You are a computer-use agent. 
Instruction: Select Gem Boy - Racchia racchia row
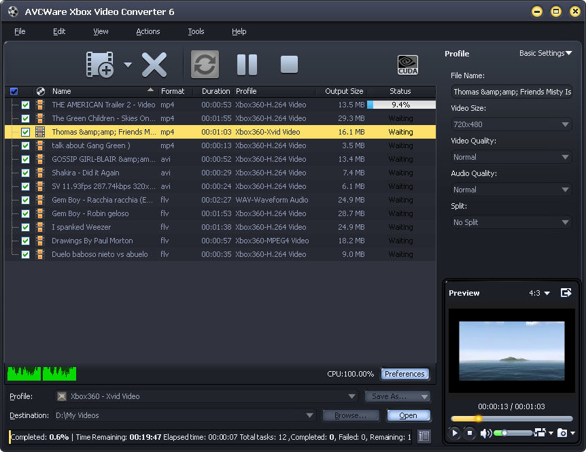pyautogui.click(x=220, y=200)
